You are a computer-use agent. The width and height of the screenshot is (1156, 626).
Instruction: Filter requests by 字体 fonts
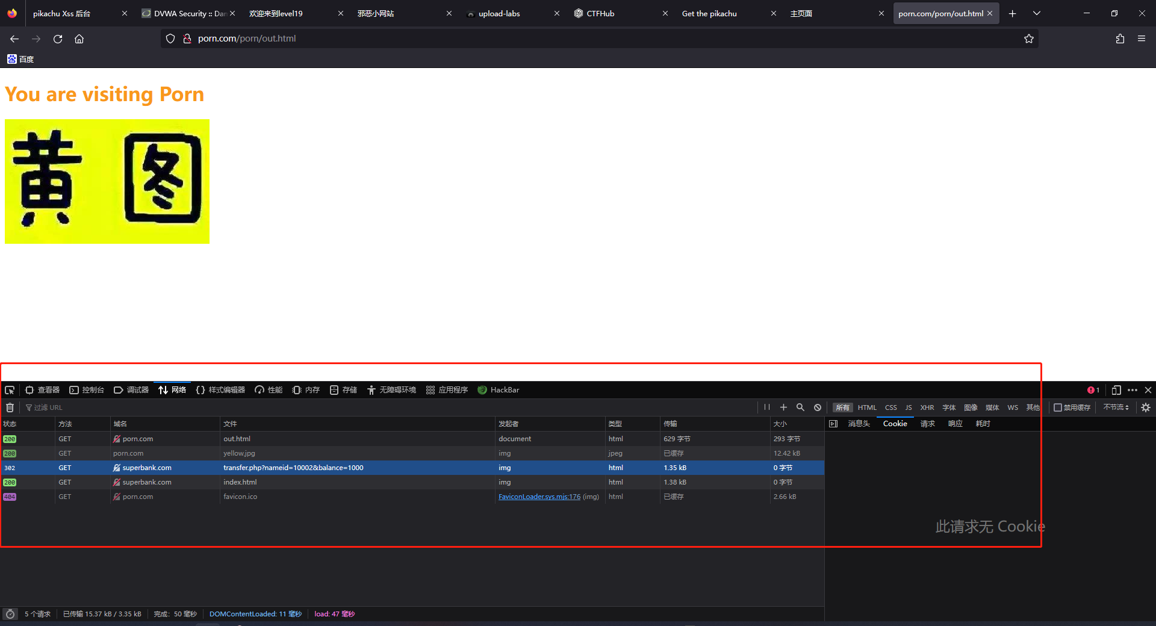[949, 408]
